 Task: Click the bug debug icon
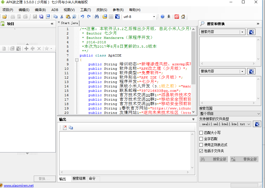tap(169, 17)
